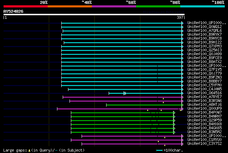Screen dimensions: 228x153
Task: Open the UniRef100_Q0WQ12 hit label
Action: (x=204, y=27)
